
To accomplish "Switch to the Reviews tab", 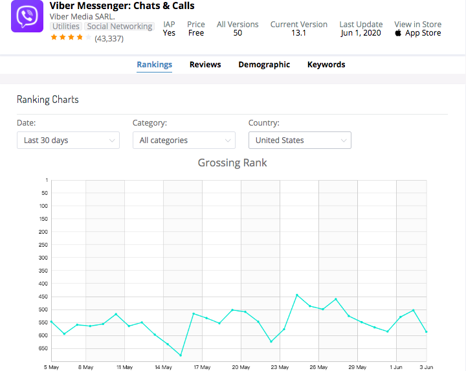I will tap(205, 65).
